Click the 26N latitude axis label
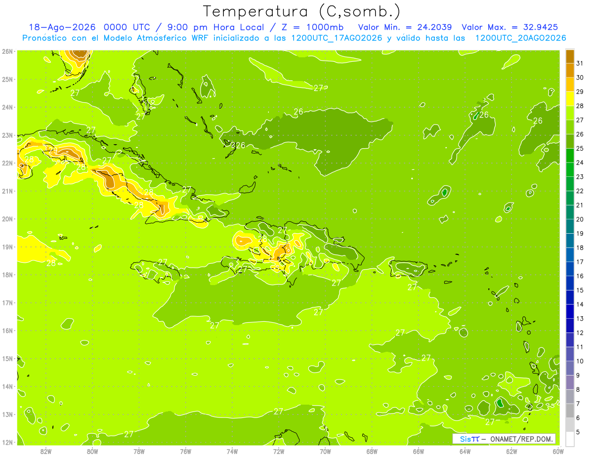Viewport: 593px width, 458px height. pos(7,51)
